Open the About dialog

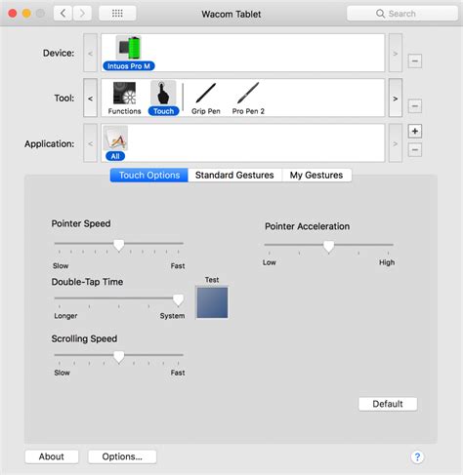click(52, 456)
